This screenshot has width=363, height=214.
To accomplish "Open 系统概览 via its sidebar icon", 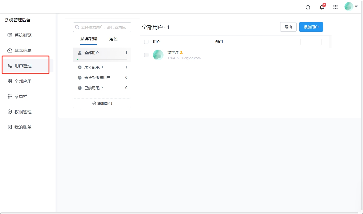I will click(9, 35).
